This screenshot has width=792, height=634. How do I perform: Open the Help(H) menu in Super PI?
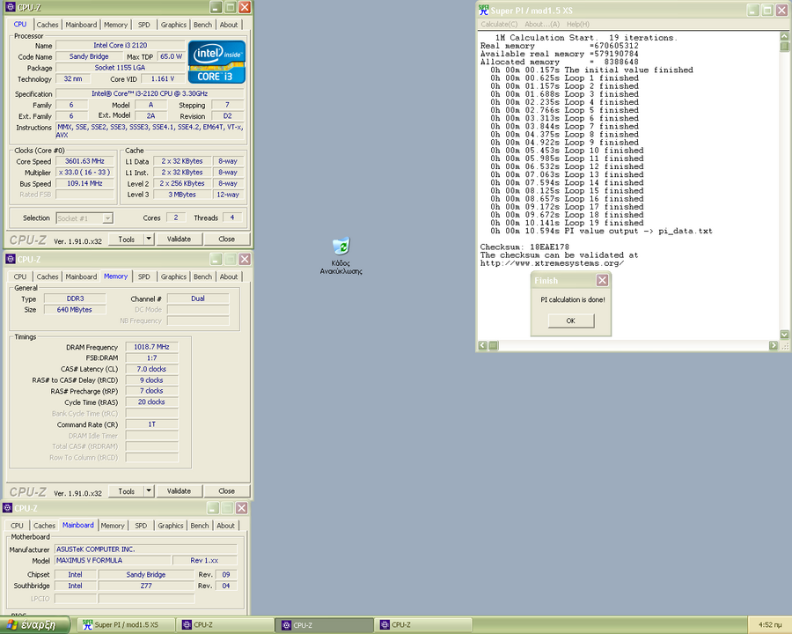[x=578, y=25]
